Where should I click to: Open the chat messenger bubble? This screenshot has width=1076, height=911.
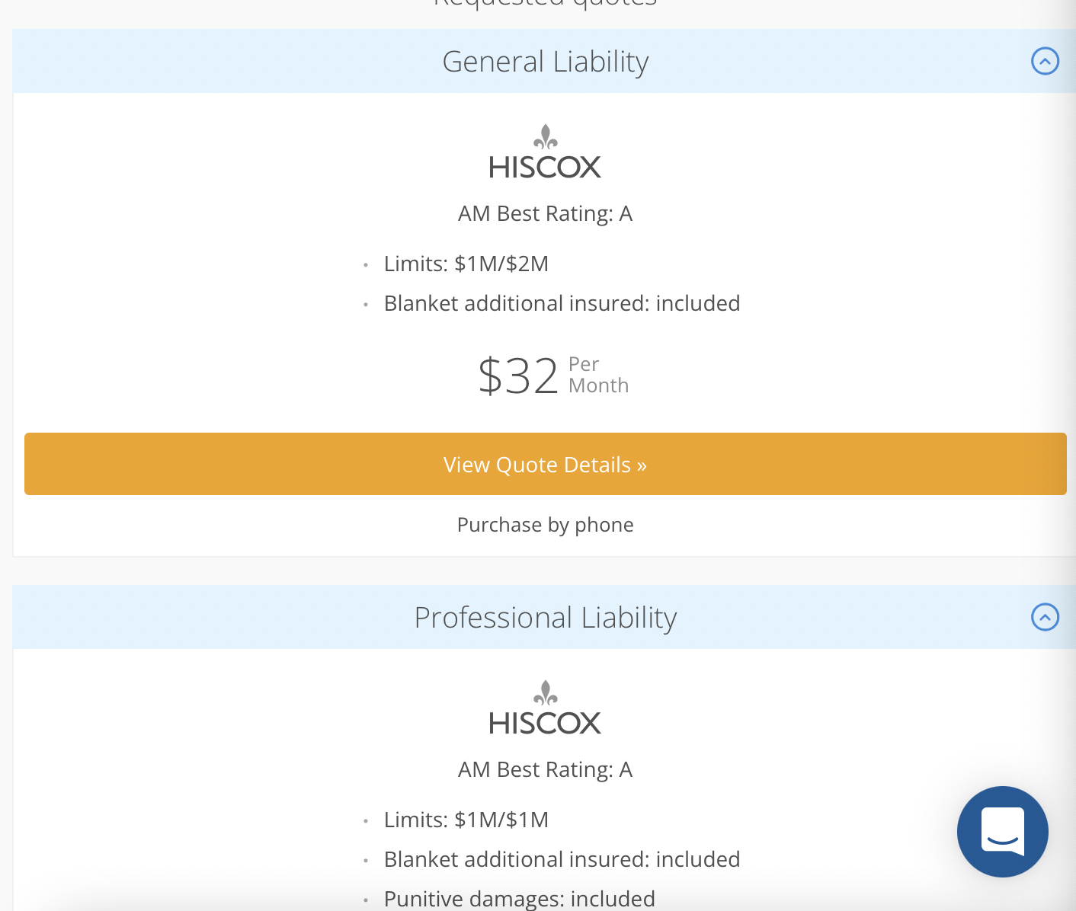coord(1002,832)
